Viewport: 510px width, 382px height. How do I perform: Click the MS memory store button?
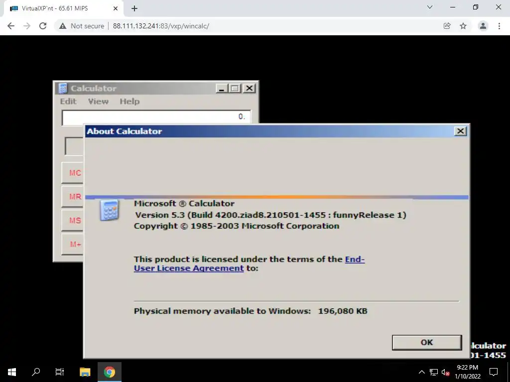[x=73, y=220]
